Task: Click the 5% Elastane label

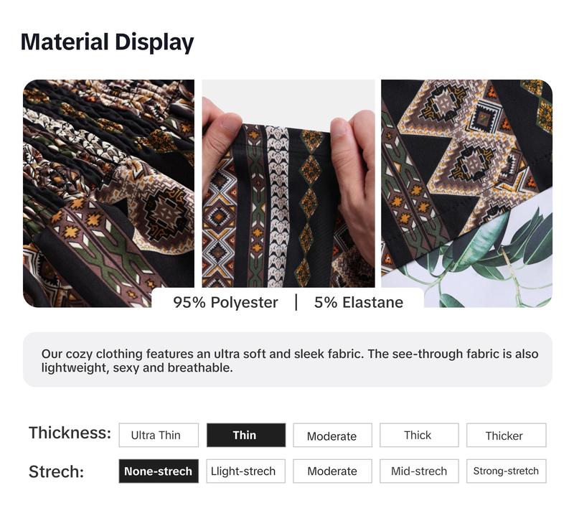Action: (359, 303)
